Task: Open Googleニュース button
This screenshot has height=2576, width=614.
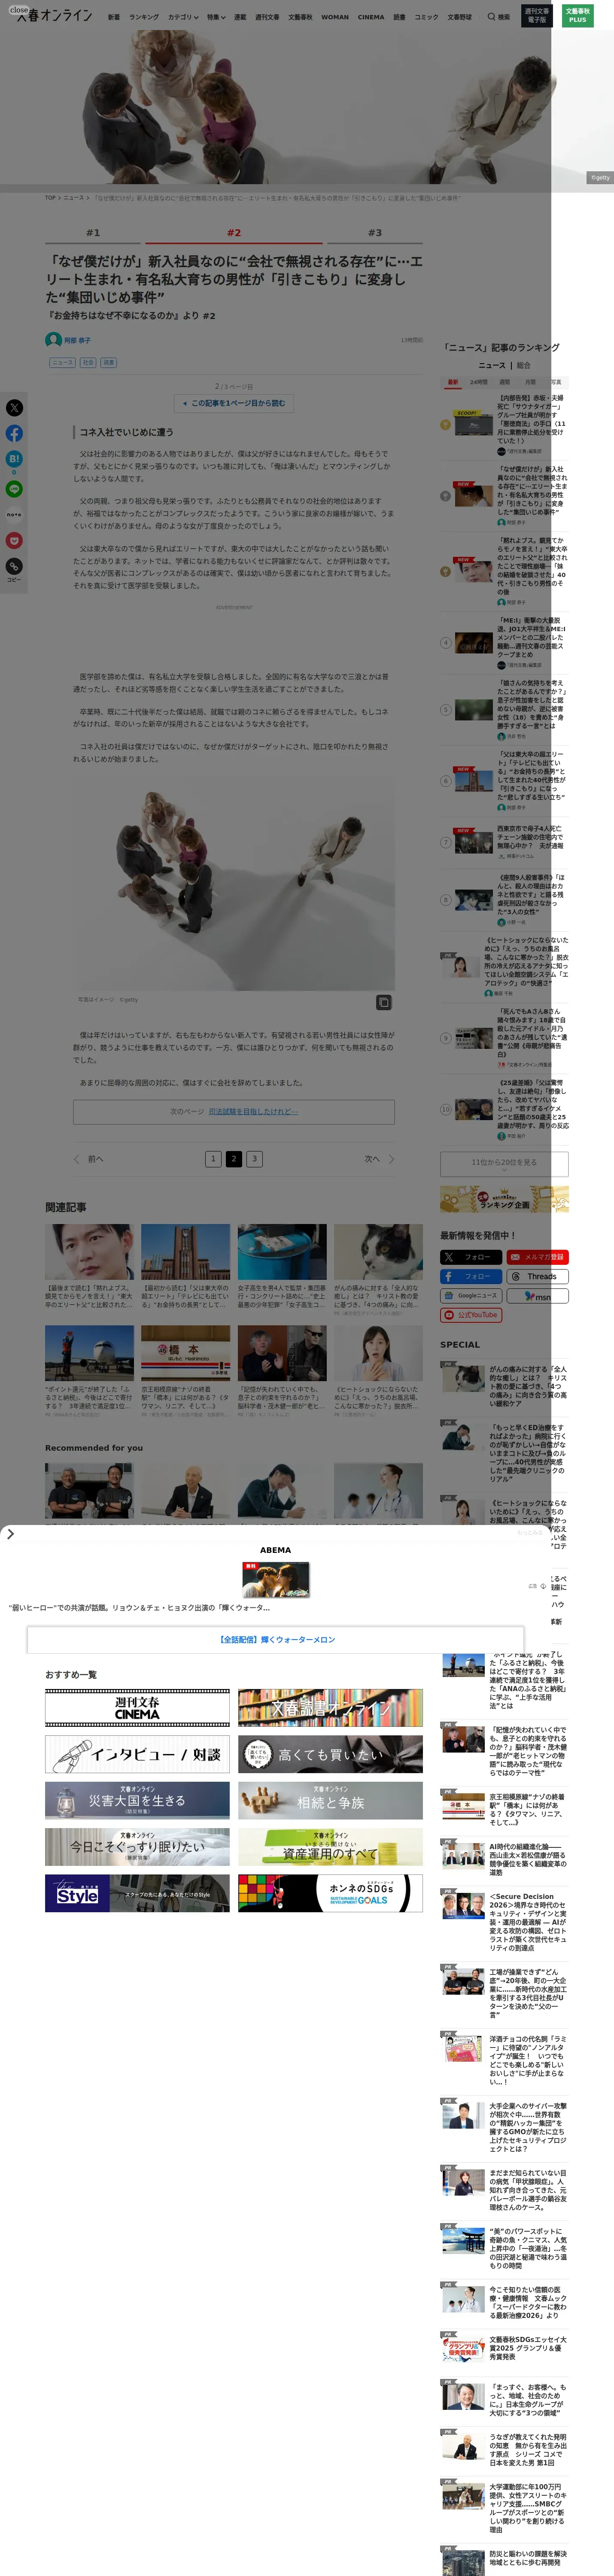Action: (x=471, y=1296)
